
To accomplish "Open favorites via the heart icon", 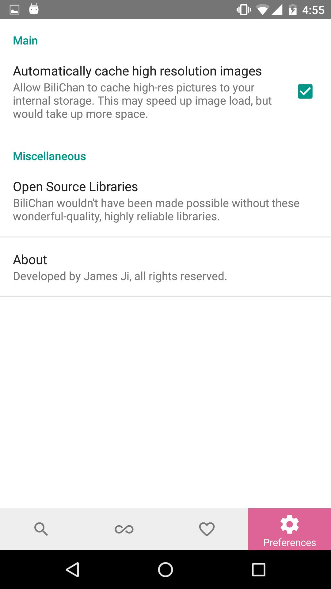I will pos(207,529).
